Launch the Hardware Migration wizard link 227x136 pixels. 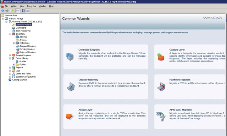point(180,80)
